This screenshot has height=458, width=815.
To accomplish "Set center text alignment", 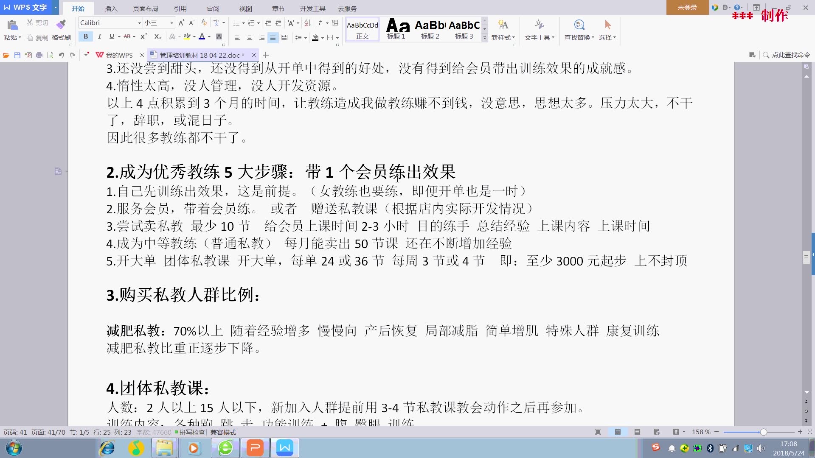I will tap(250, 38).
